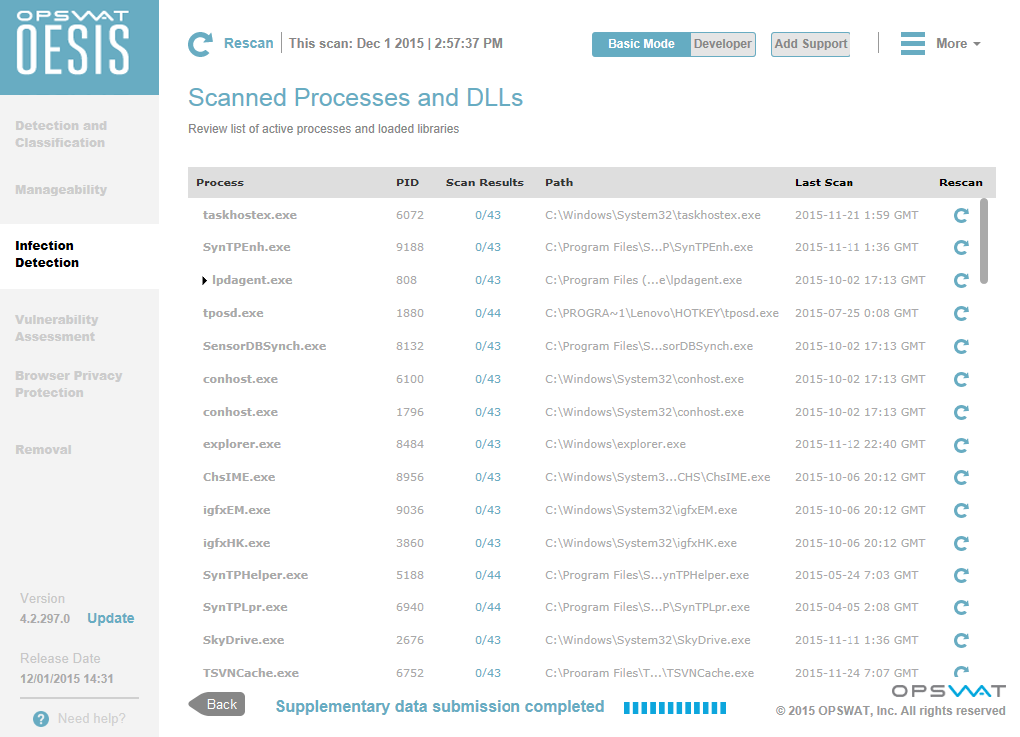Click release date 12/01/2015 14:31
Screen dimensions: 1020x737
click(x=67, y=679)
